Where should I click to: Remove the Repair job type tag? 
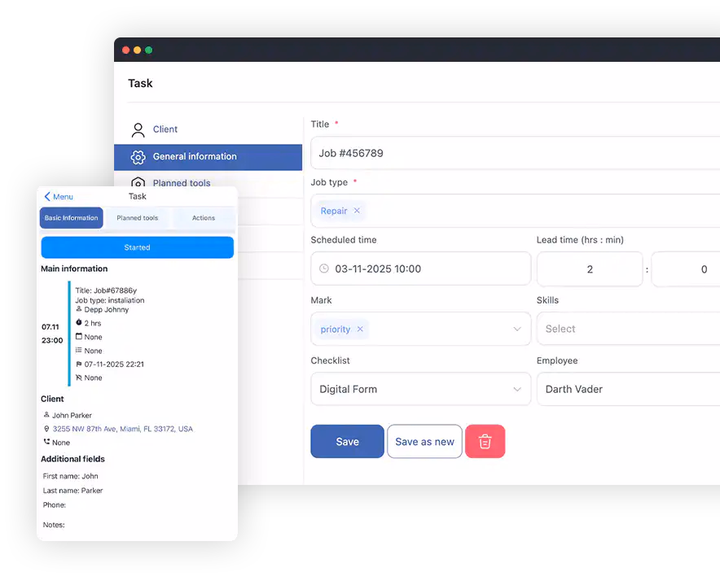(x=357, y=211)
